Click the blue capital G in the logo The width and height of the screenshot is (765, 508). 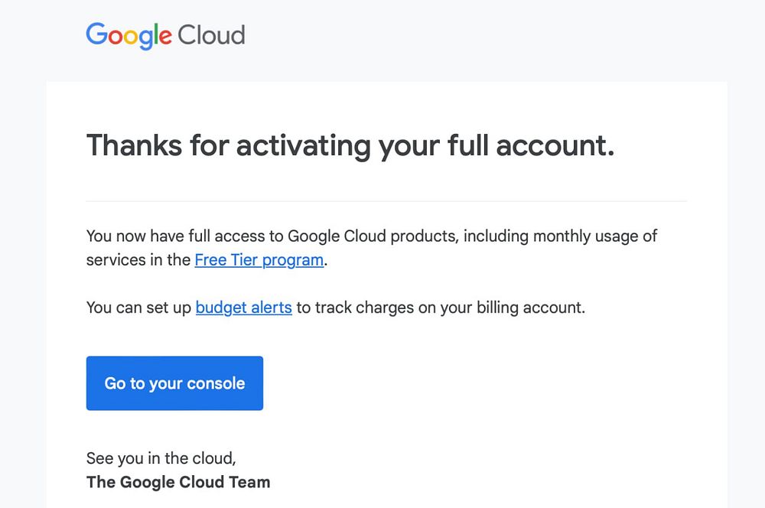point(97,34)
